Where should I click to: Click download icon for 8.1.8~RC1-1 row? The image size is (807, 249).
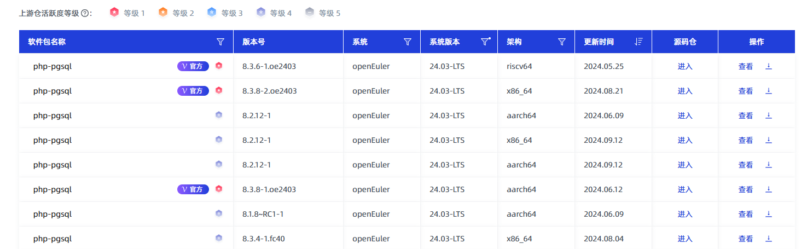click(x=768, y=214)
